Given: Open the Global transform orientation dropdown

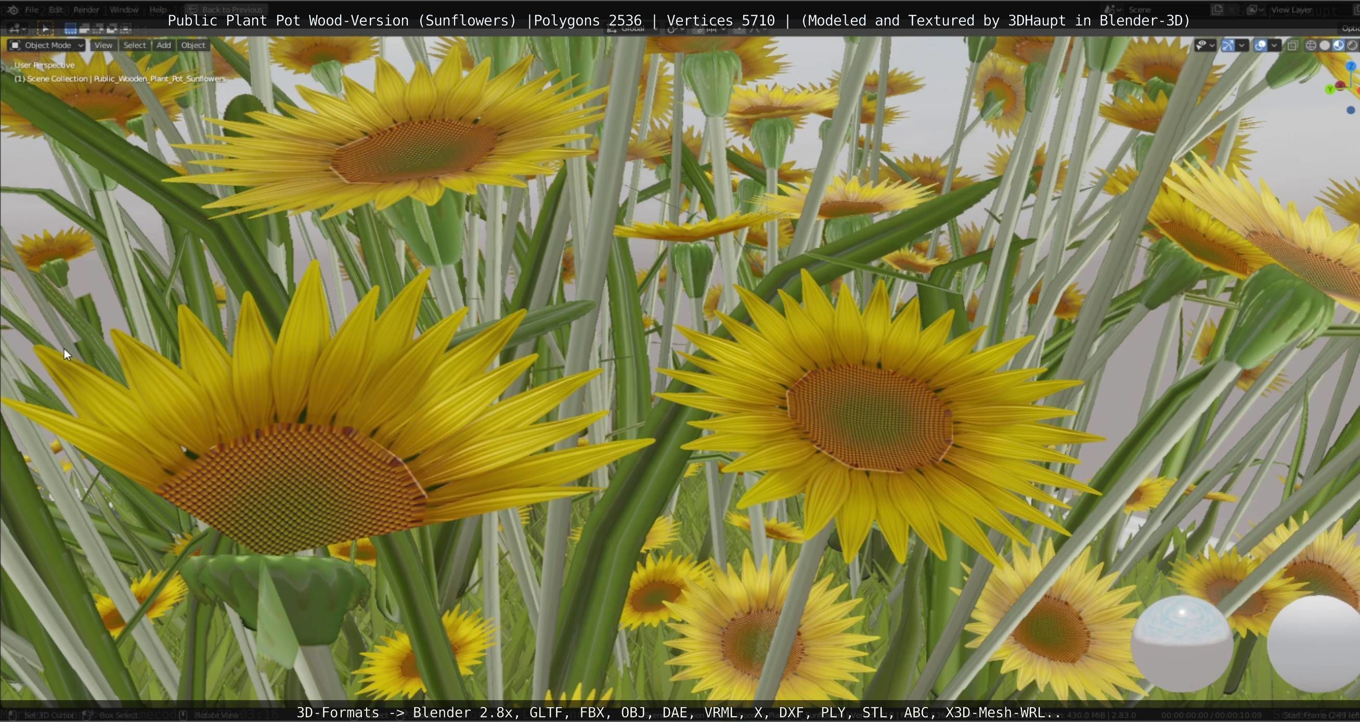Looking at the screenshot, I should [632, 29].
